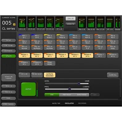Open the CH 1-8 meter block
This screenshot has width=122, height=122.
22,23
